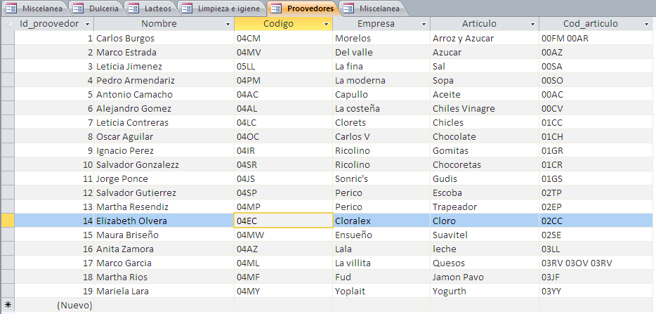Image resolution: width=656 pixels, height=314 pixels.
Task: Click the cell Marco Garcia
Action: click(164, 263)
